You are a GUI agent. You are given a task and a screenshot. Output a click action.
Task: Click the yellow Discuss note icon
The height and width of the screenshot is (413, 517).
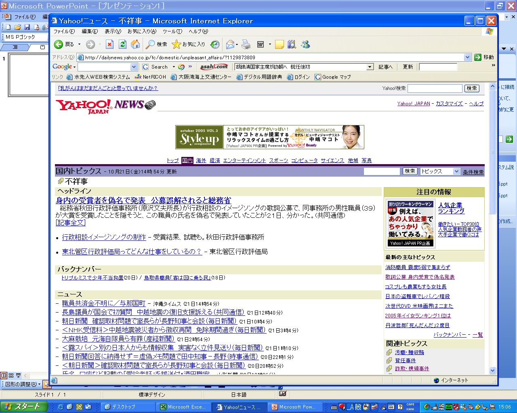(279, 44)
